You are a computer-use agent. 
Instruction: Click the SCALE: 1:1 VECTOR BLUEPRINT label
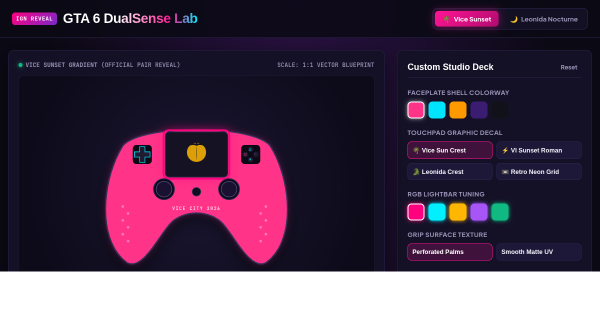coord(326,65)
